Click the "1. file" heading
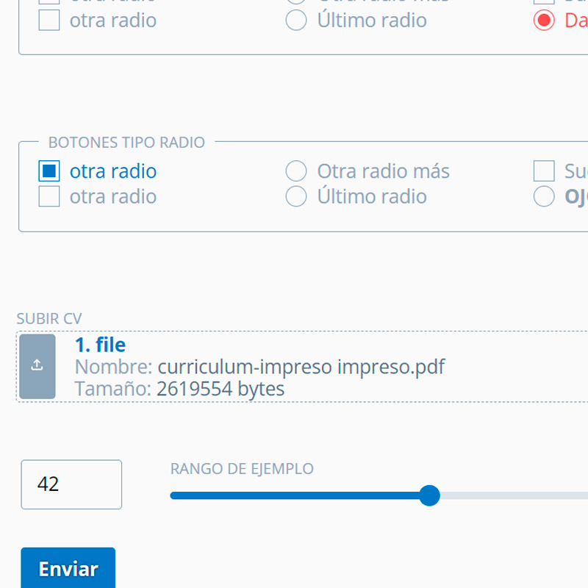 (x=100, y=345)
